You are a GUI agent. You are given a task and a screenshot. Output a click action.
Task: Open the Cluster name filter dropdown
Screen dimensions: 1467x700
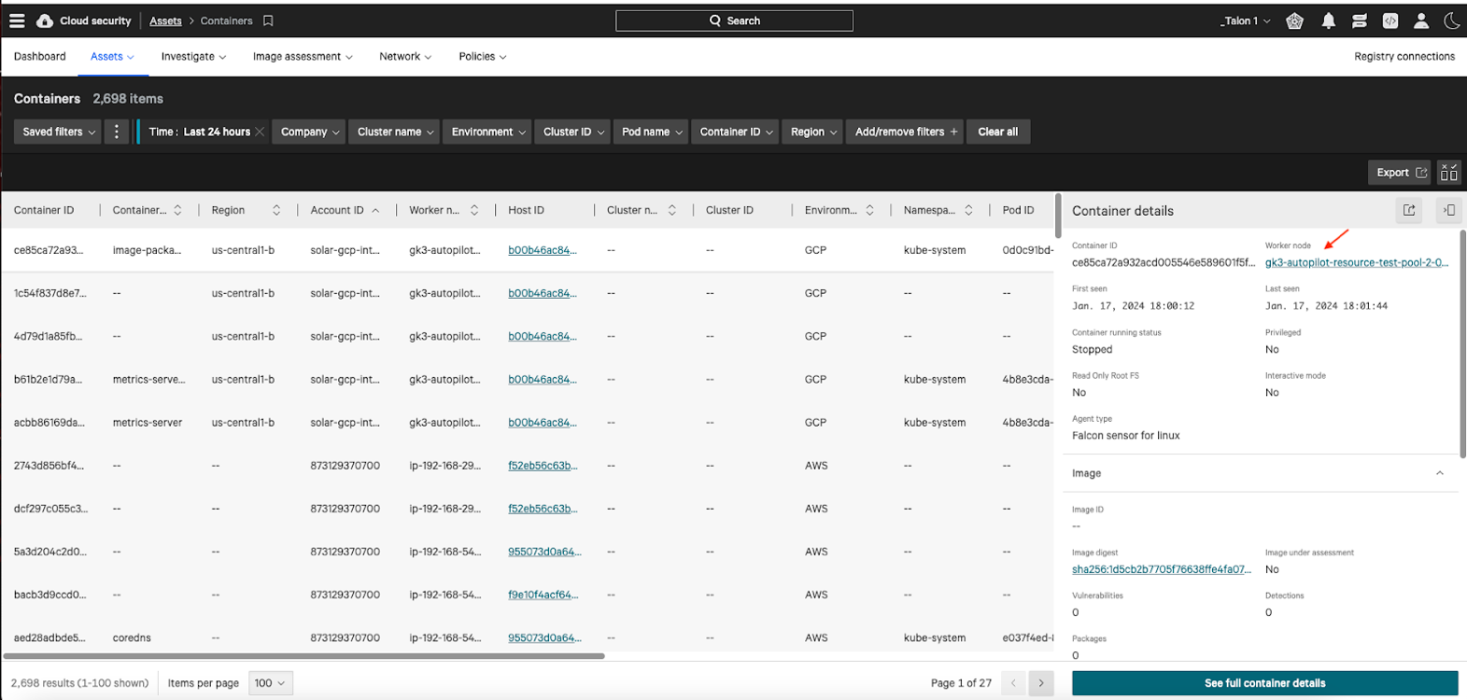[395, 132]
